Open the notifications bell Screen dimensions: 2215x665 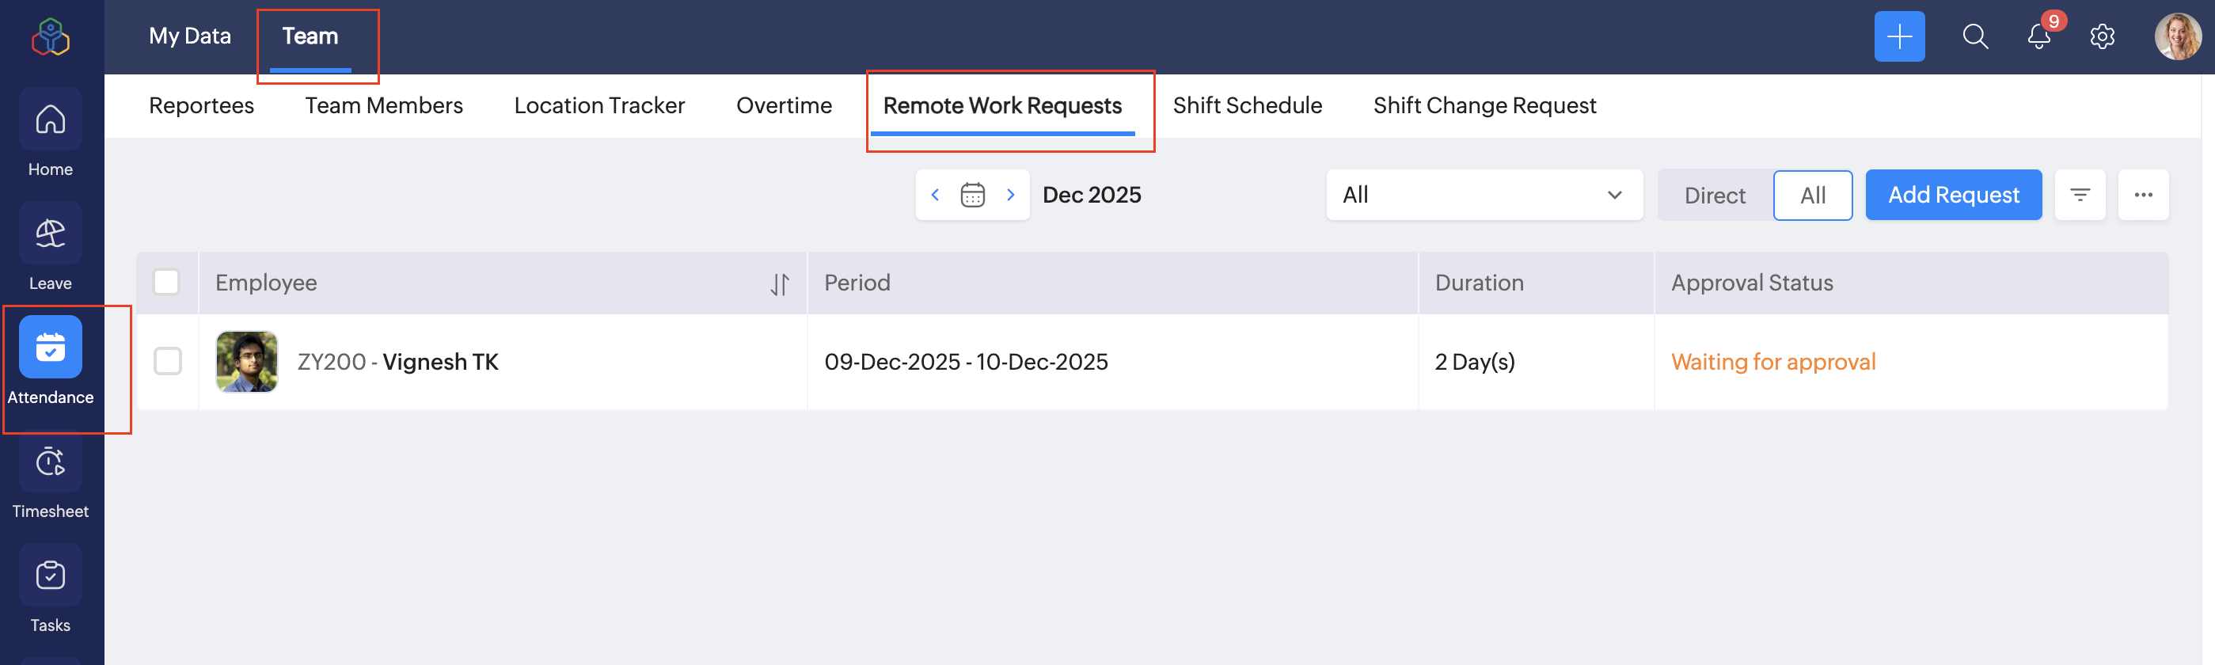click(2038, 36)
